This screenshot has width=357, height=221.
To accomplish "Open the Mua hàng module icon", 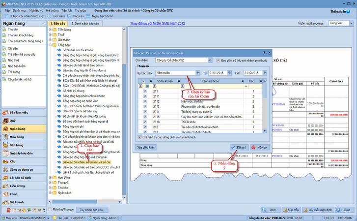I will [5, 137].
